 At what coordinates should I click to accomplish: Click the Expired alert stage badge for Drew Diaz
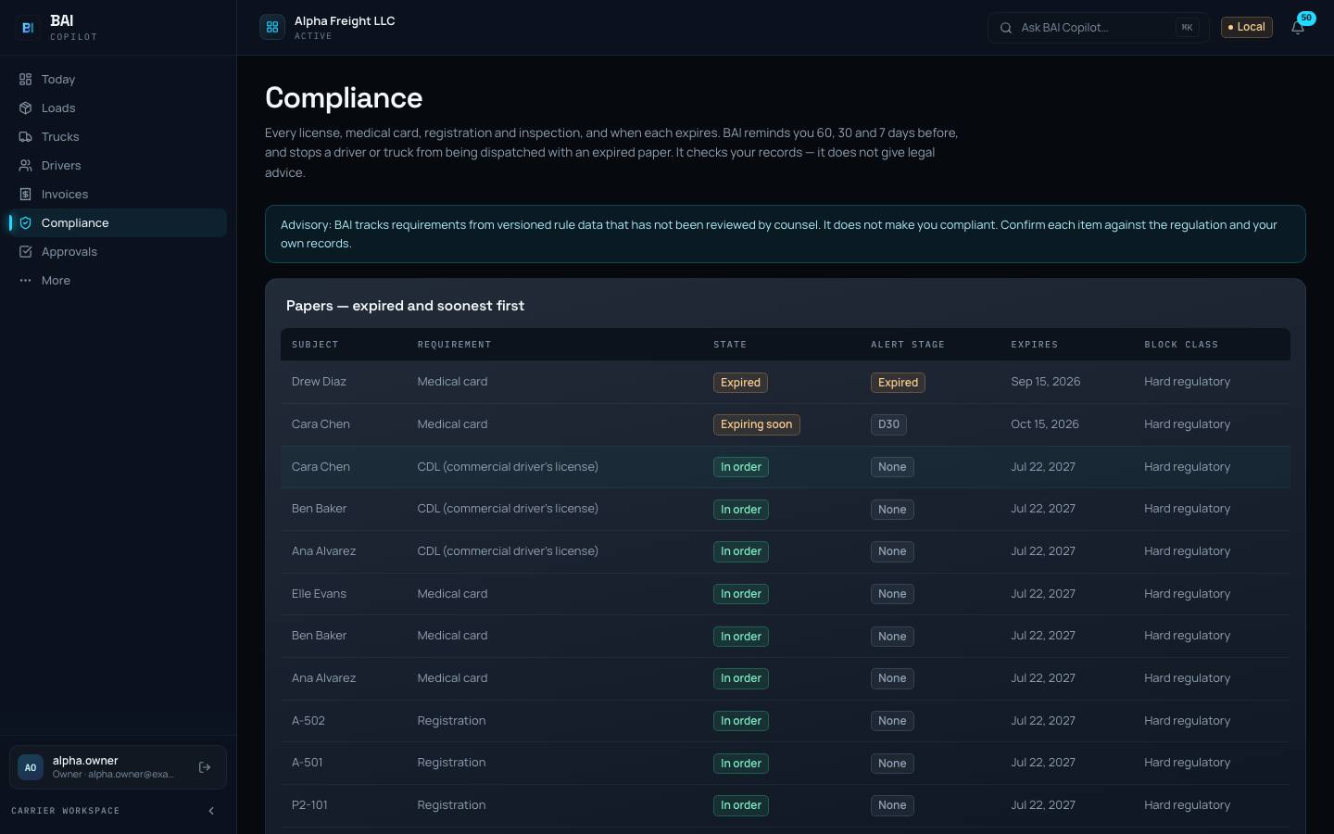click(898, 383)
